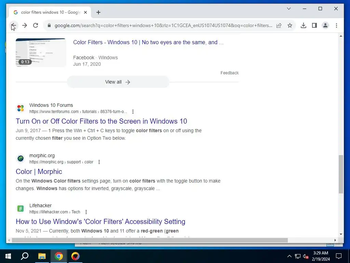The height and width of the screenshot is (263, 350).
Task: View site information via the lock icon
Action: tap(49, 25)
